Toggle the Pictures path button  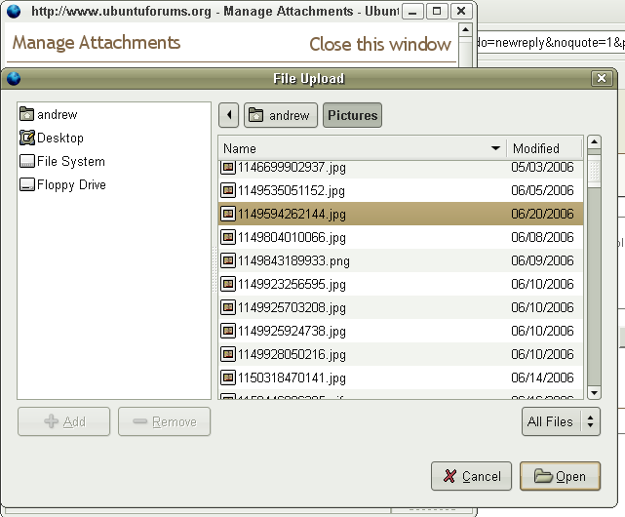point(352,116)
